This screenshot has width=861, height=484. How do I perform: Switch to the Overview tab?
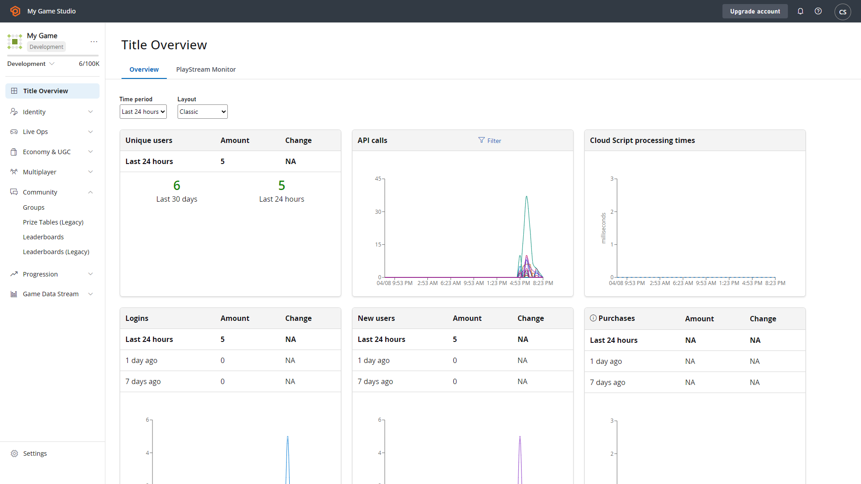click(144, 69)
